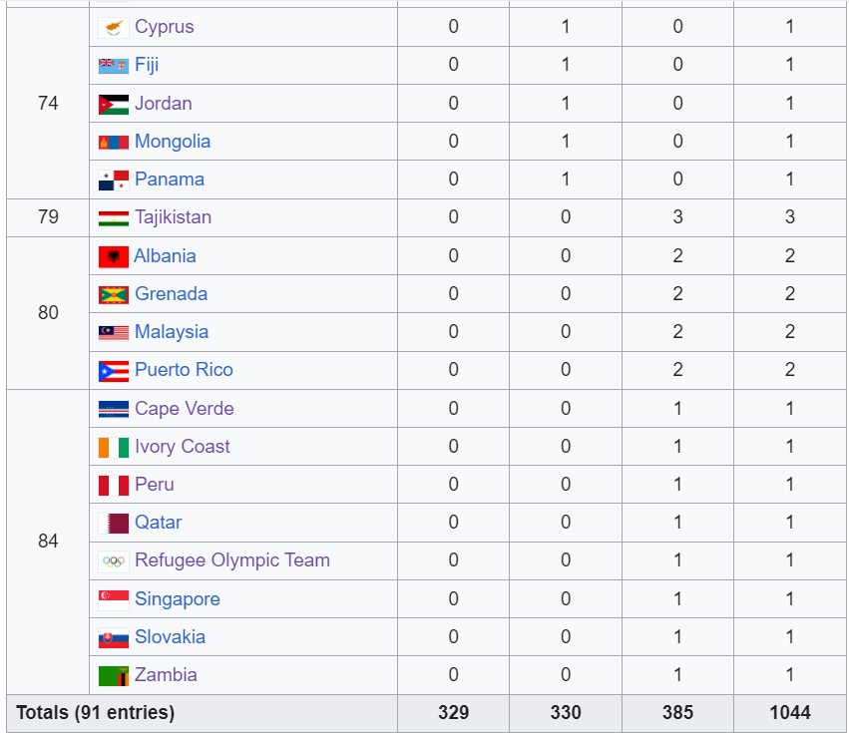
Task: Open the Malaysia link
Action: (x=172, y=332)
